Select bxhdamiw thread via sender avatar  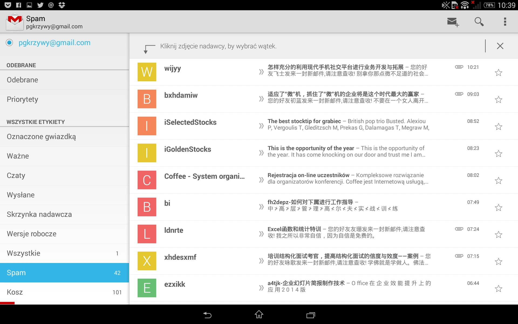click(x=147, y=99)
